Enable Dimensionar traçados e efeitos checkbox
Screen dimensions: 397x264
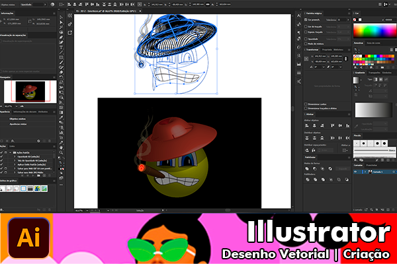click(306, 108)
